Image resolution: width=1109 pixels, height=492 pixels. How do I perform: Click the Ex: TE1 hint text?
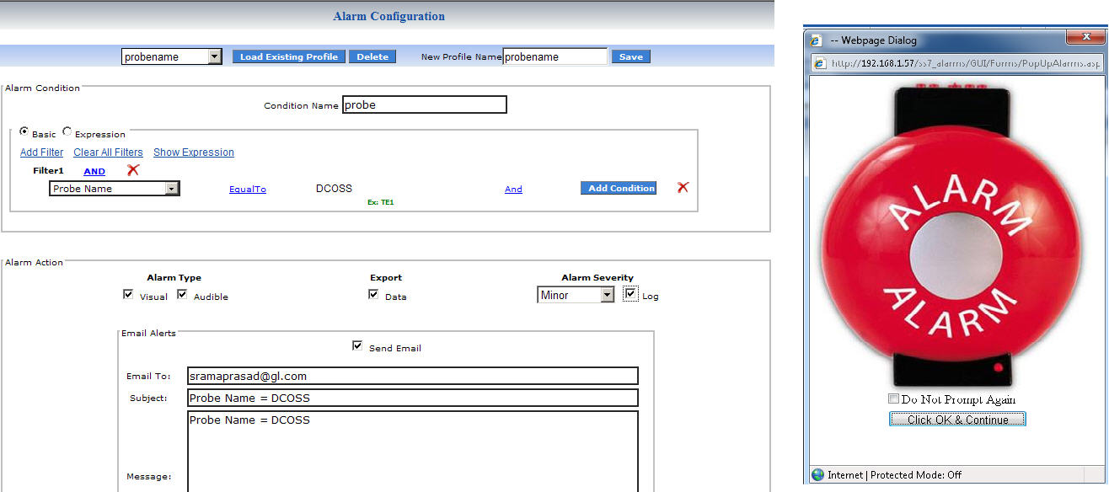[381, 203]
